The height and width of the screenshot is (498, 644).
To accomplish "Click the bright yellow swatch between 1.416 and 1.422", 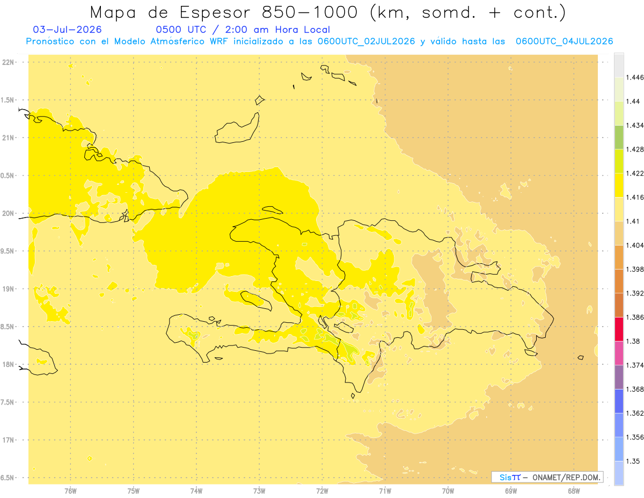I will (619, 185).
